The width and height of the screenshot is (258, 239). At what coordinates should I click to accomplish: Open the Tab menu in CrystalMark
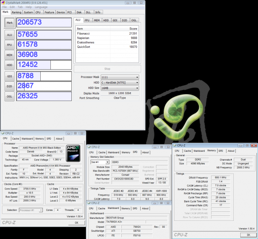click(20, 7)
